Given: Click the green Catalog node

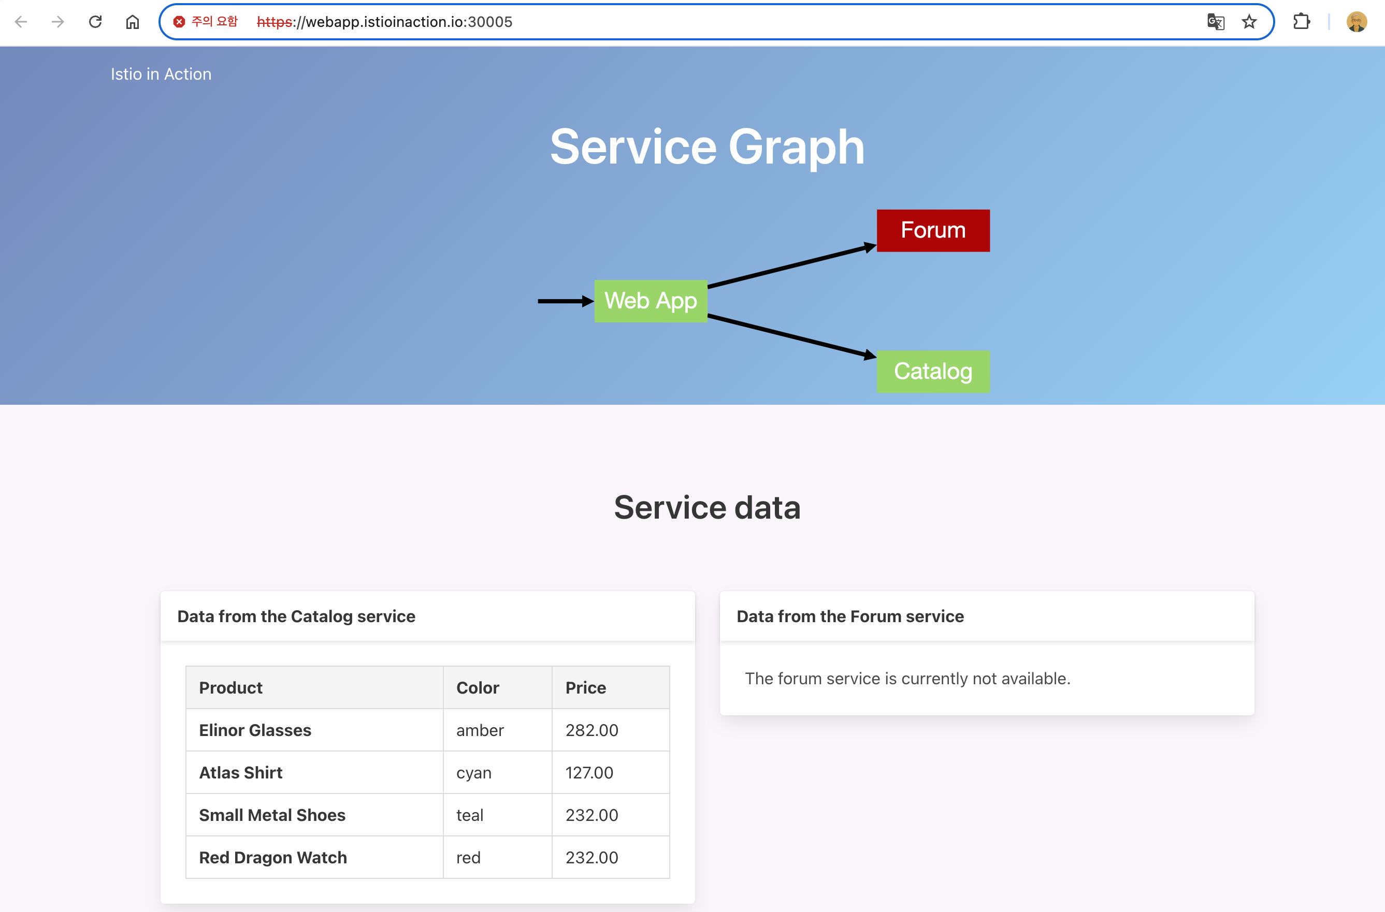Looking at the screenshot, I should tap(933, 371).
